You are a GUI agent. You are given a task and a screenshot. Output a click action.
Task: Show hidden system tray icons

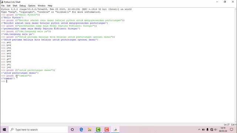click(x=199, y=130)
